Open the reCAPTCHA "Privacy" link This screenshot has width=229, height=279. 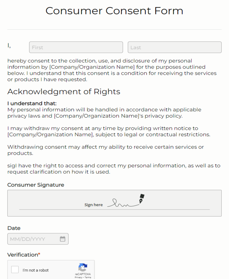click(76, 277)
